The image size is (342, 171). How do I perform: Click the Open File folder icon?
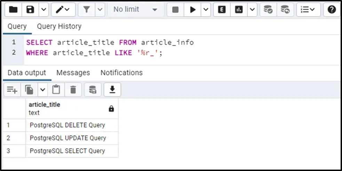click(13, 10)
